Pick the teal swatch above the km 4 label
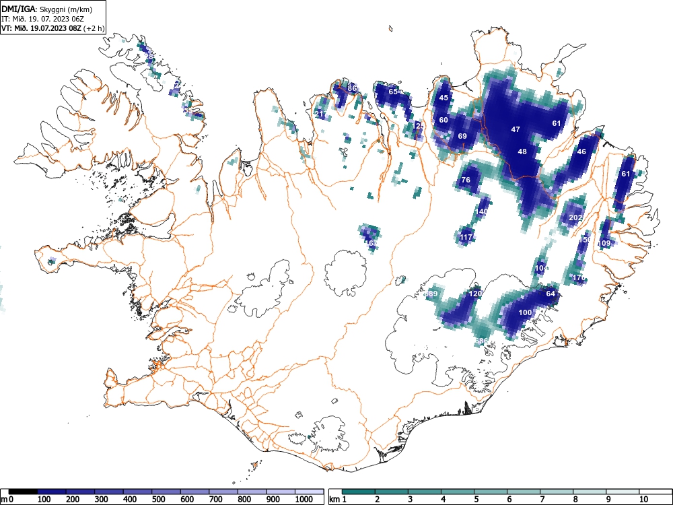Image resolution: width=673 pixels, height=505 pixels. tap(458, 492)
